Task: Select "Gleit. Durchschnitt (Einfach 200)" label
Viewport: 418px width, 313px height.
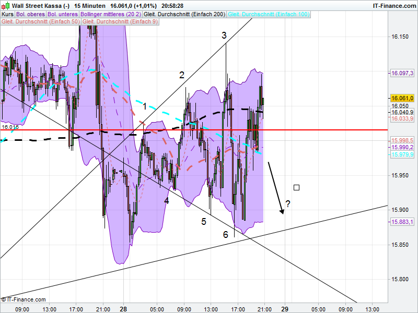Action: (x=184, y=14)
